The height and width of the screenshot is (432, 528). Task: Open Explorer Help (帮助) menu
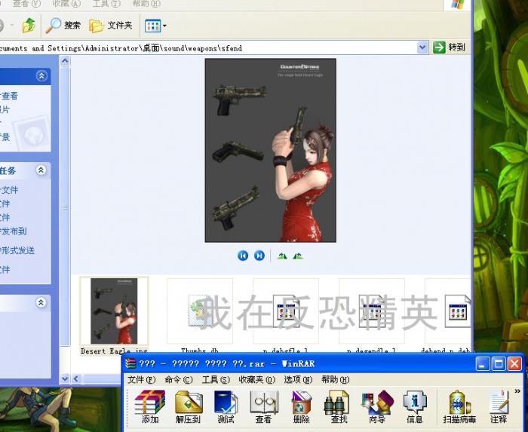point(146,3)
